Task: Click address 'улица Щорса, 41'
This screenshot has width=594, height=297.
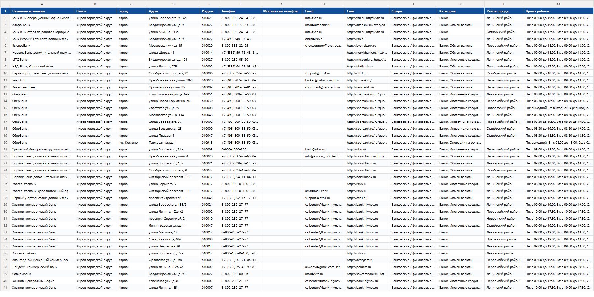Action: [x=173, y=53]
